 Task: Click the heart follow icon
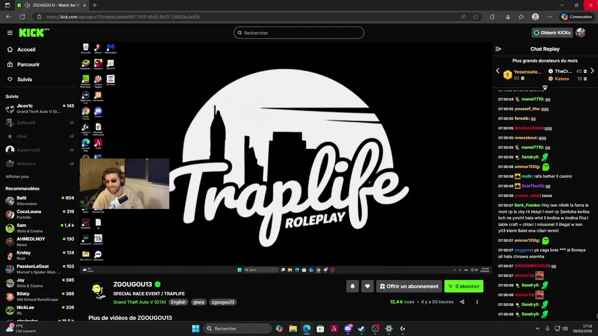368,286
